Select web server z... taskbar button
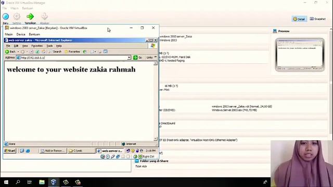Screen dimensions: 333x187 pos(110,151)
